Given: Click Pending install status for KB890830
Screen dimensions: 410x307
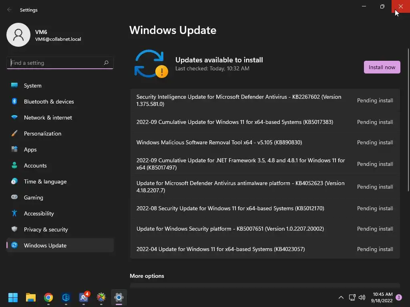Looking at the screenshot, I should click(375, 142).
